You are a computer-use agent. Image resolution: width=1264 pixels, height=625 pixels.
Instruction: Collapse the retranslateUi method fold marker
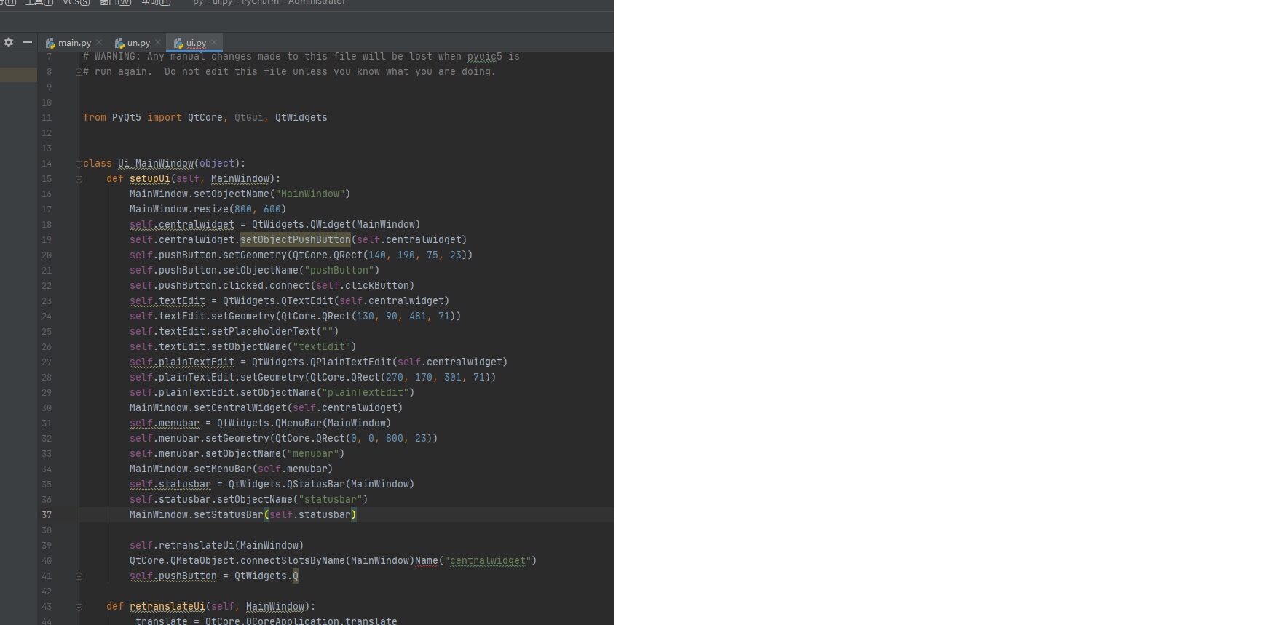click(79, 607)
